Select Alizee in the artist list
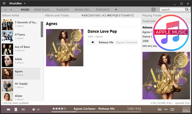Screen dimensions: 192x114 pos(21,97)
